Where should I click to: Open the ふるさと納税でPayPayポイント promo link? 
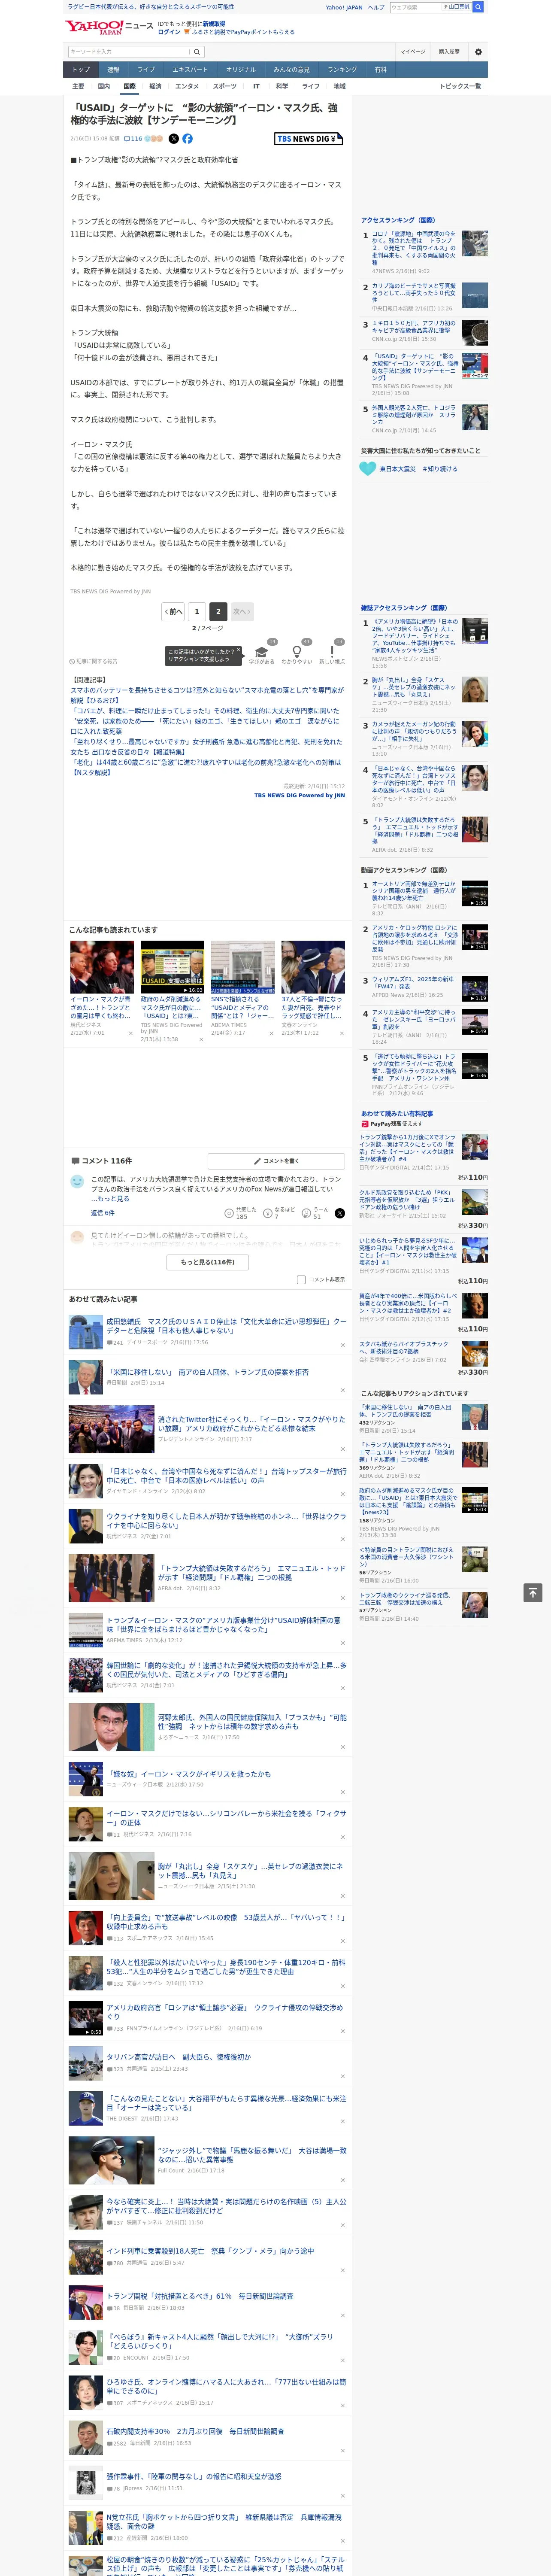243,32
